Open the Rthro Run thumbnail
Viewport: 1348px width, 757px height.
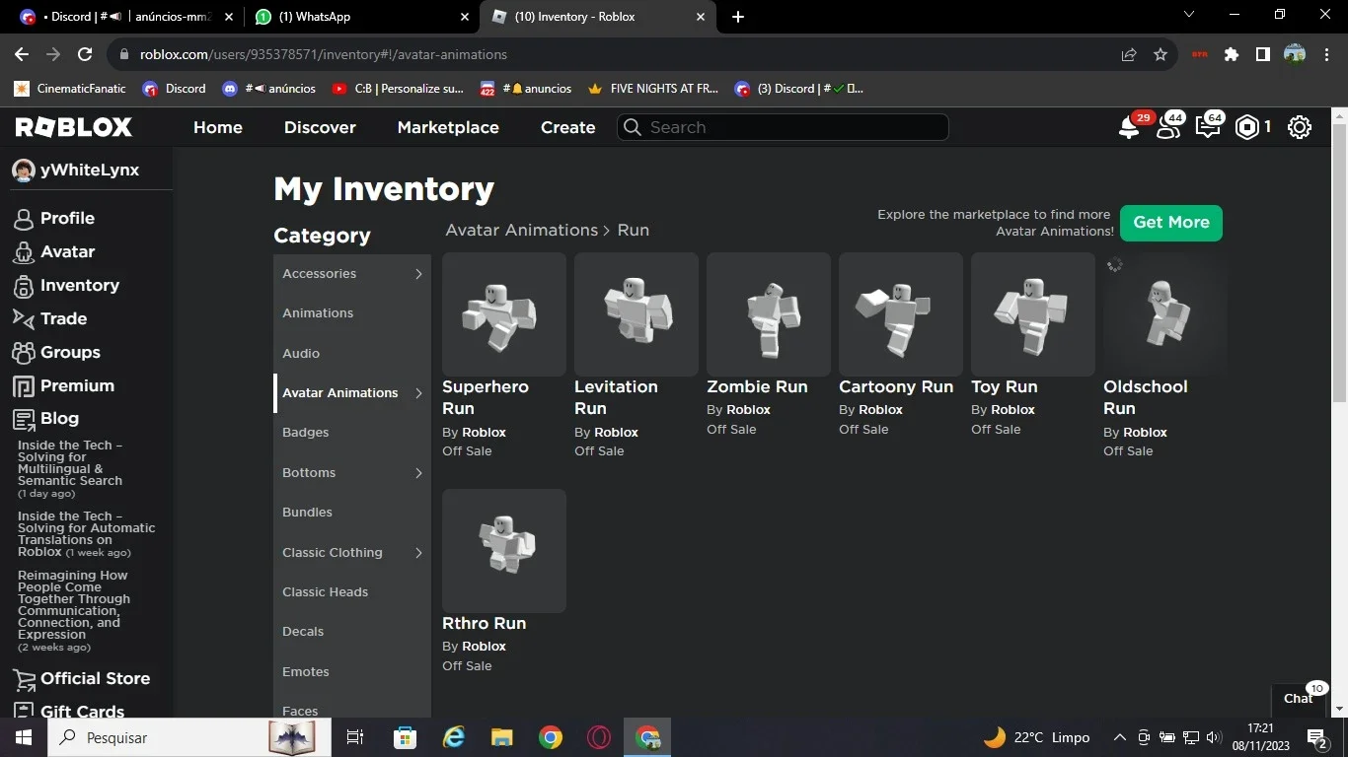(504, 551)
